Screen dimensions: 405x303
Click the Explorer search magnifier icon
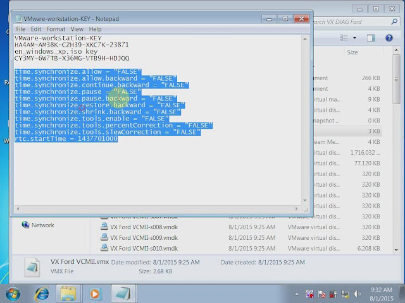394,22
